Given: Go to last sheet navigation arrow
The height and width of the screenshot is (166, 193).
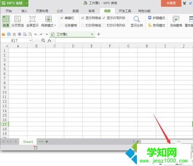Looking at the screenshot, I should pos(15,142).
